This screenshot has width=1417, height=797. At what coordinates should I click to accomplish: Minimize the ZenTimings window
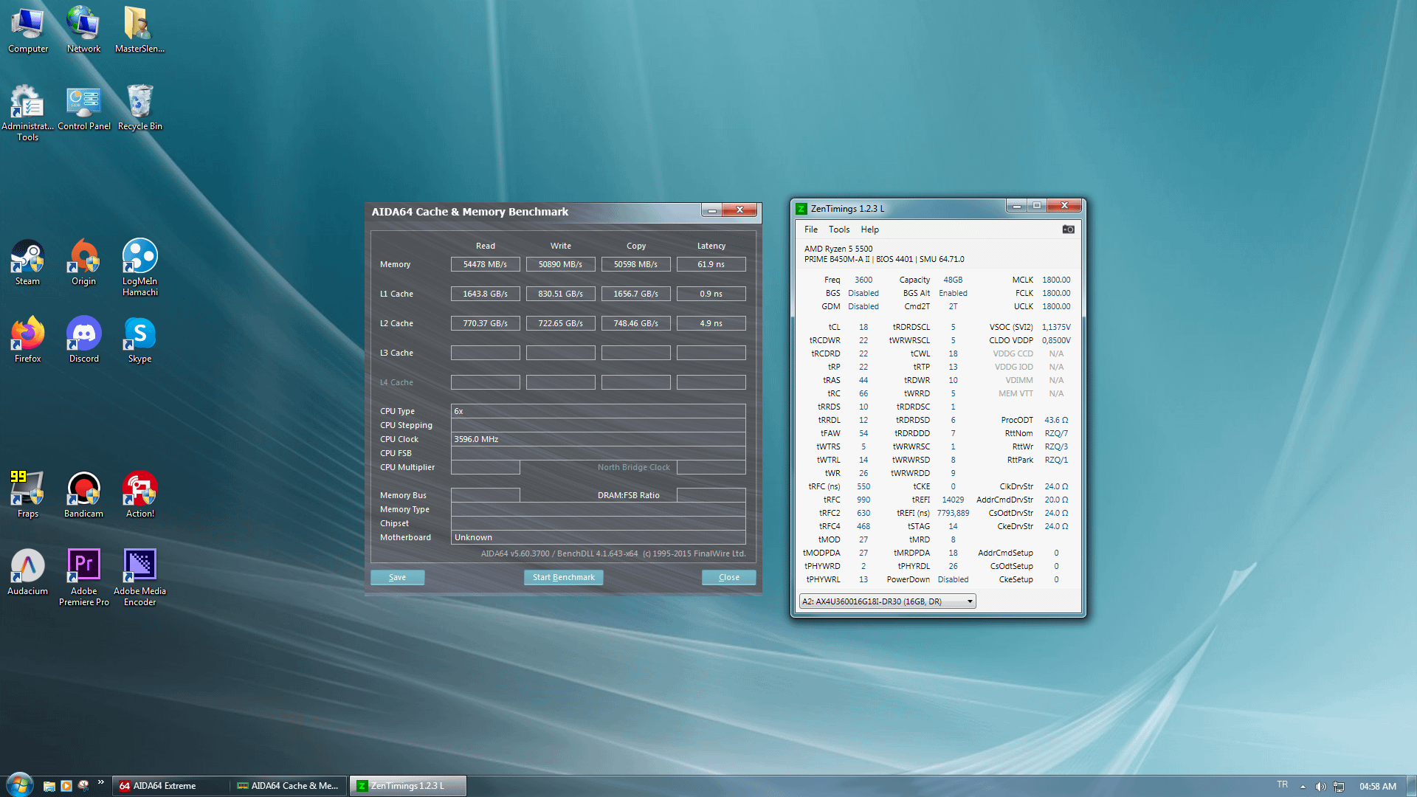coord(1016,205)
